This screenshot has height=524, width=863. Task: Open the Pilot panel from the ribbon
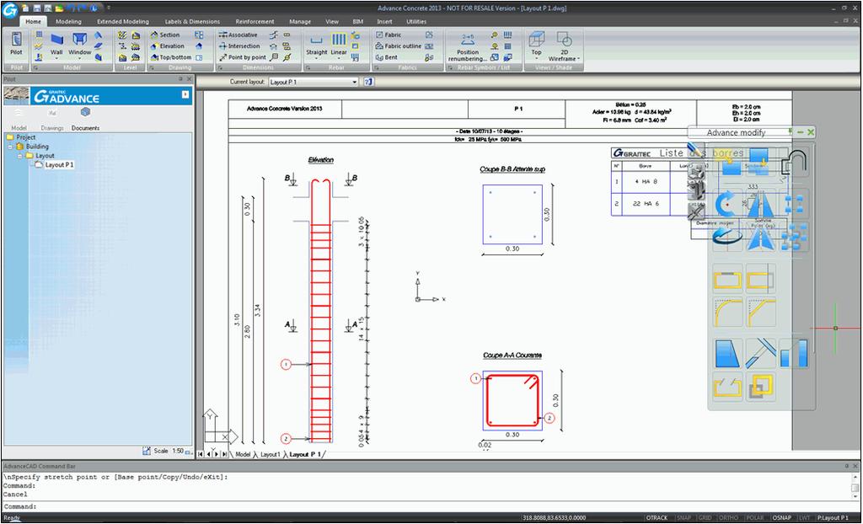(17, 44)
